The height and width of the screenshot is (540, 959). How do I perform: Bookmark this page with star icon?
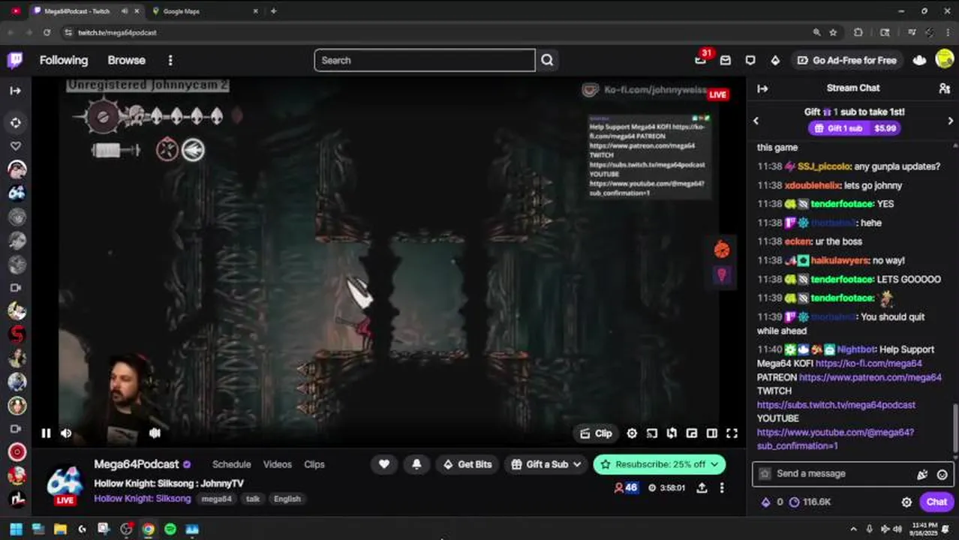(x=833, y=32)
